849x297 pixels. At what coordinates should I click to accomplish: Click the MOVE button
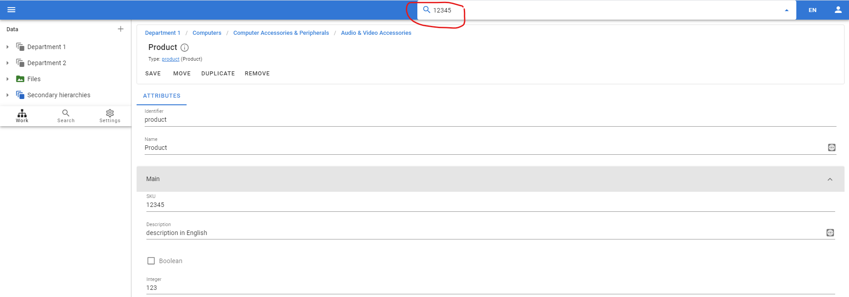(182, 74)
